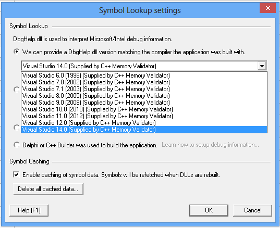Choose Visual Studio 6.0 (1996) from list
This screenshot has width=280, height=228.
144,75
